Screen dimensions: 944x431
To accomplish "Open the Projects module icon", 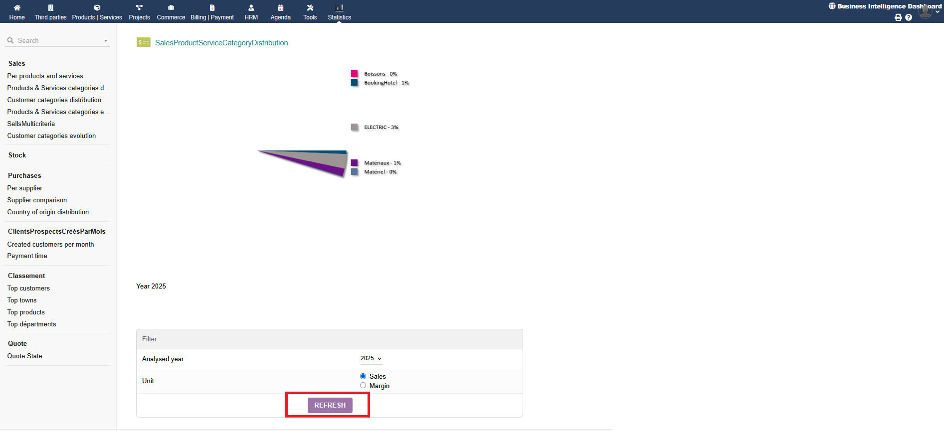I will click(x=139, y=8).
